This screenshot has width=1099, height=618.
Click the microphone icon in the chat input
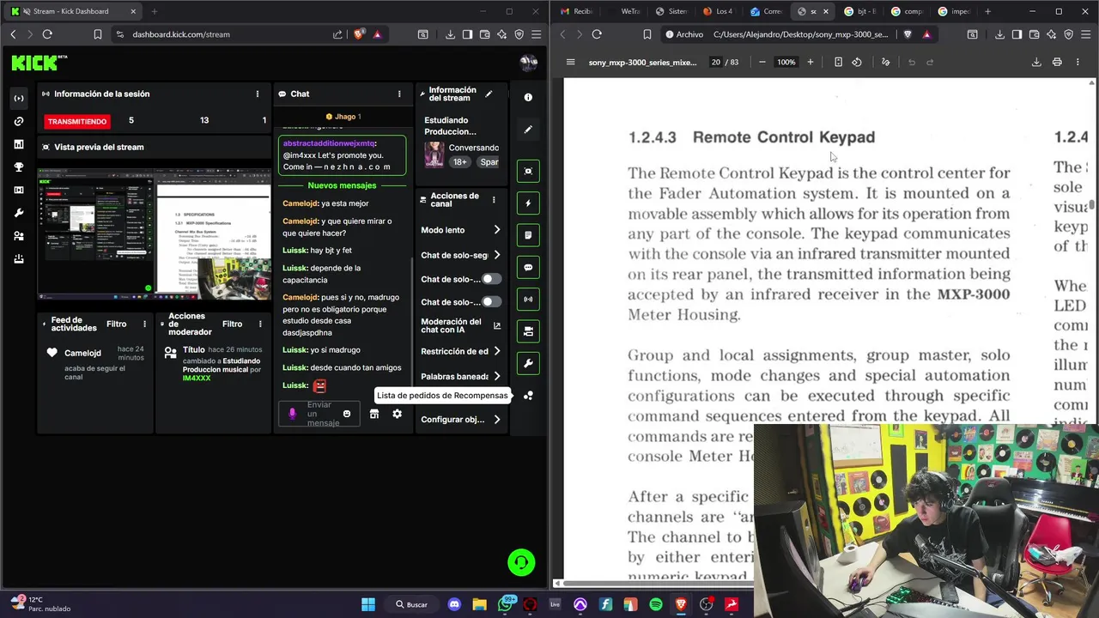pos(292,414)
